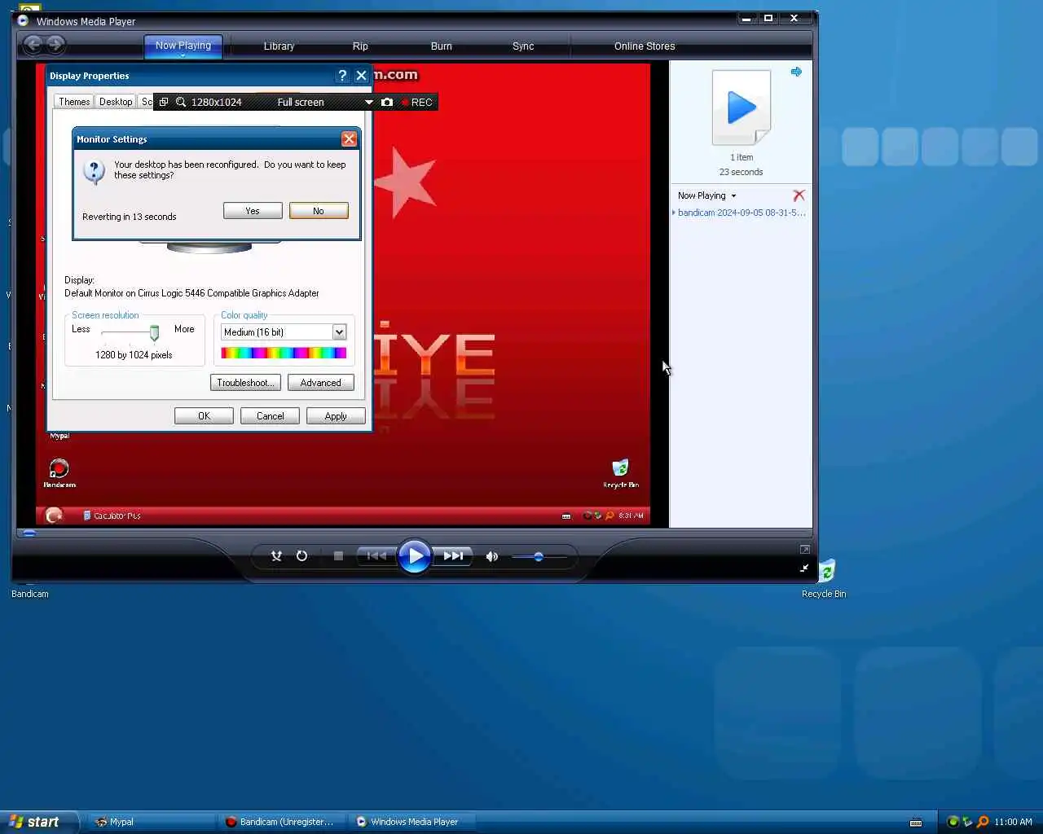This screenshot has width=1043, height=834.
Task: Click the Display Properties help question mark
Action: (342, 75)
